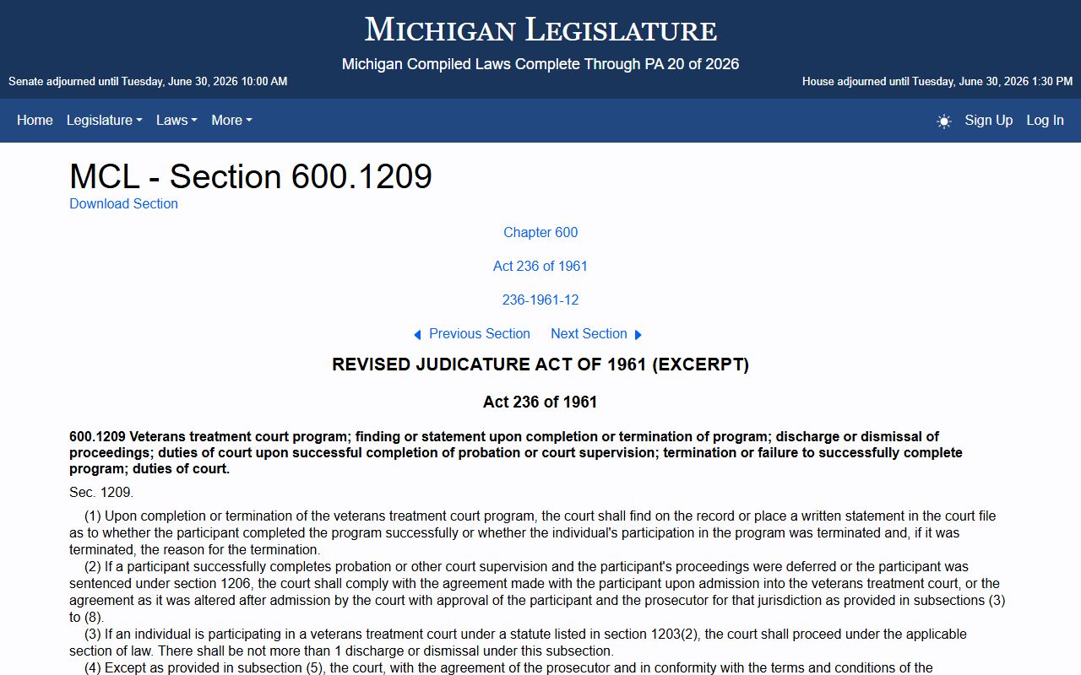
Task: Click the 'Sec. 1209.' text
Action: (101, 492)
